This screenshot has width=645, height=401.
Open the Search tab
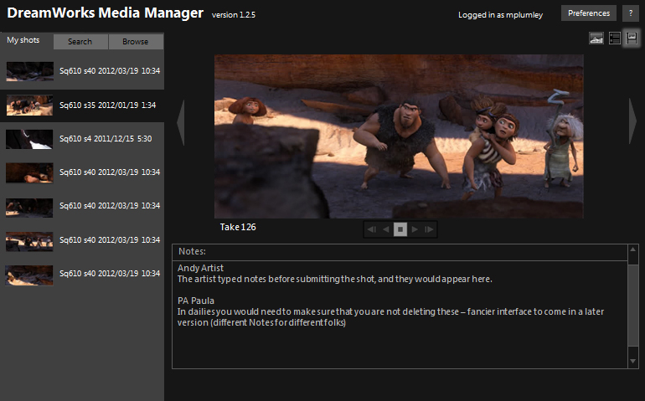80,42
